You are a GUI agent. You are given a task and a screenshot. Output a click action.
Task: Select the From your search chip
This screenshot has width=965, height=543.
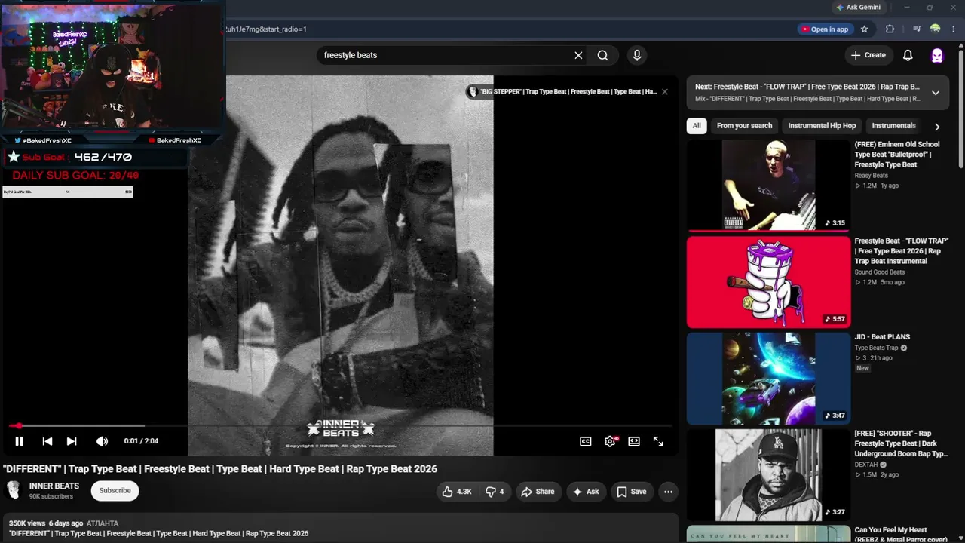coord(745,126)
